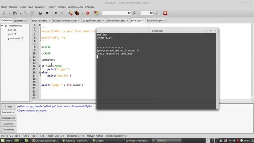254x143 pixels.
Task: Switch to workspace 2 in the taskbar
Action: coord(212,141)
